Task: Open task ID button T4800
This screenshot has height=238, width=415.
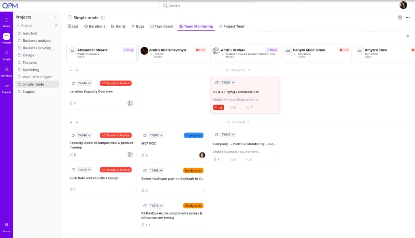Action: (156, 135)
